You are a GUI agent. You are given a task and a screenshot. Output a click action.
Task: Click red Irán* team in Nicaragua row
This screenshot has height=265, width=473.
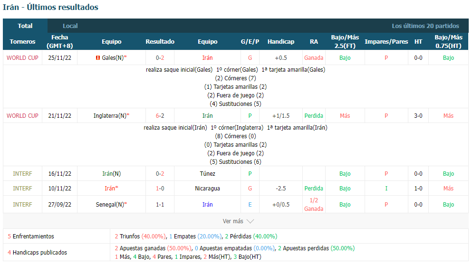111,189
